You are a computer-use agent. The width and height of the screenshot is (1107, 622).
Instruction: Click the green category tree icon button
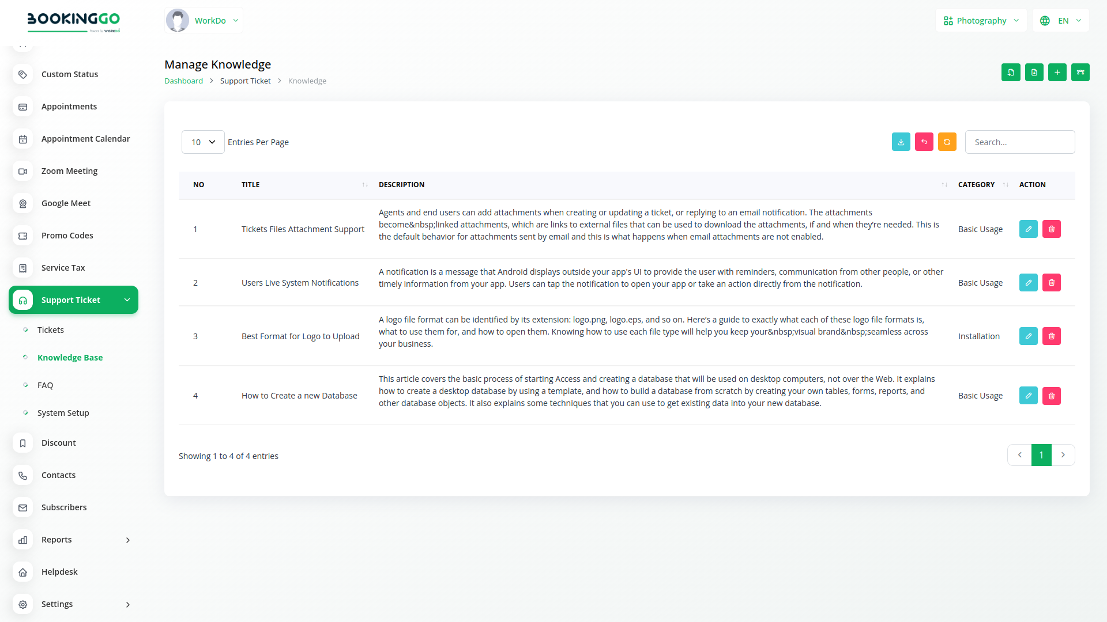tap(1080, 73)
